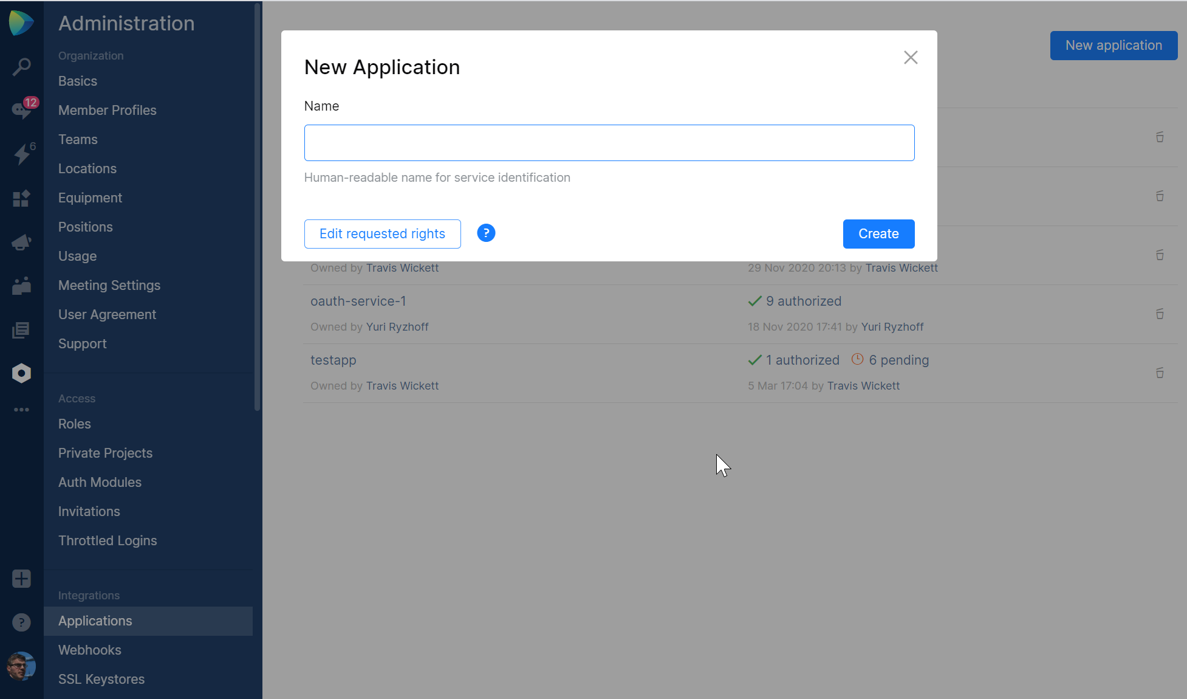Screen dimensions: 1187x699
Task: Open Member Profiles settings
Action: (x=108, y=110)
